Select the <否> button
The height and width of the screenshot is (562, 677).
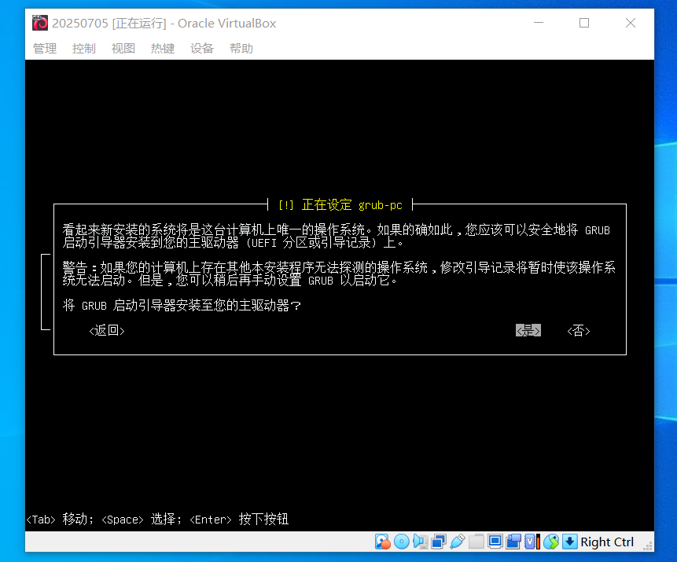(578, 330)
